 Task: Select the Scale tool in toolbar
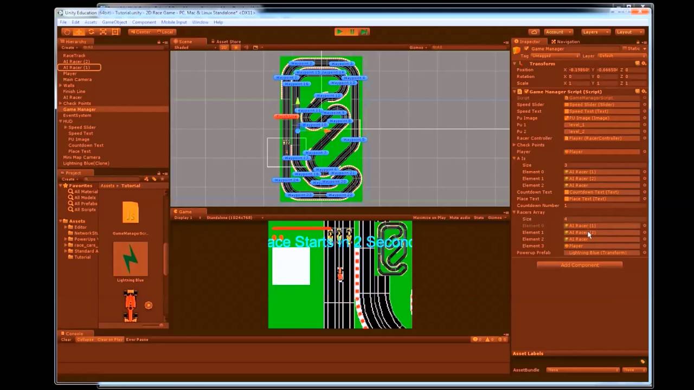click(x=103, y=32)
